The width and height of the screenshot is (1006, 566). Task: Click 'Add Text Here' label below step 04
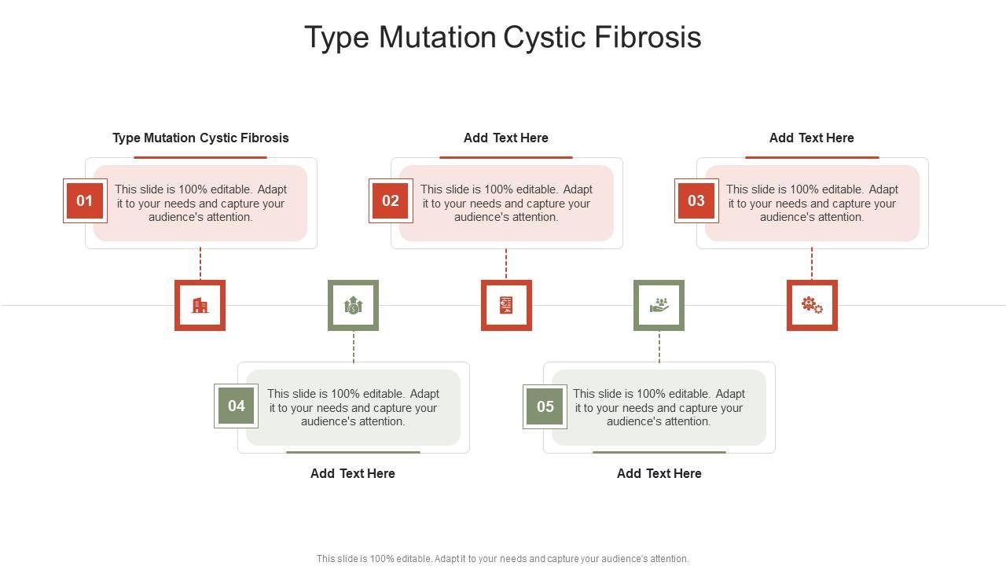353,473
